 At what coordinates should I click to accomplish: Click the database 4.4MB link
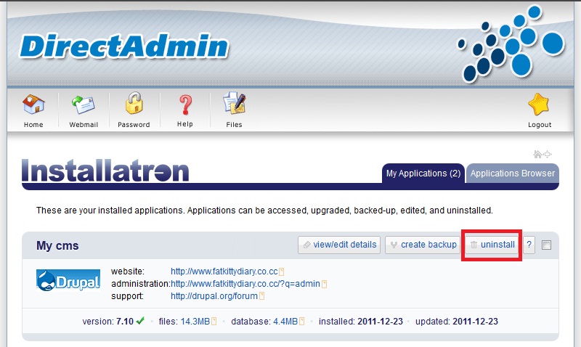click(x=285, y=322)
